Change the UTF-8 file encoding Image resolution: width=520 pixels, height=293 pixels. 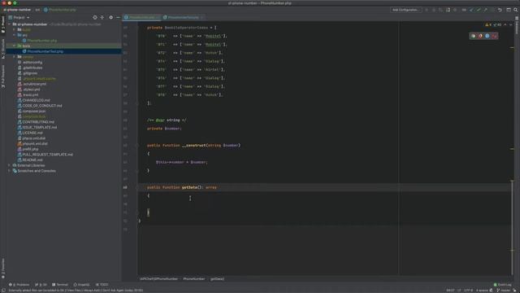point(468,291)
